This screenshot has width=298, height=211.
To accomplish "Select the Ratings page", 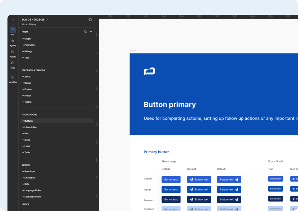I will (57, 51).
